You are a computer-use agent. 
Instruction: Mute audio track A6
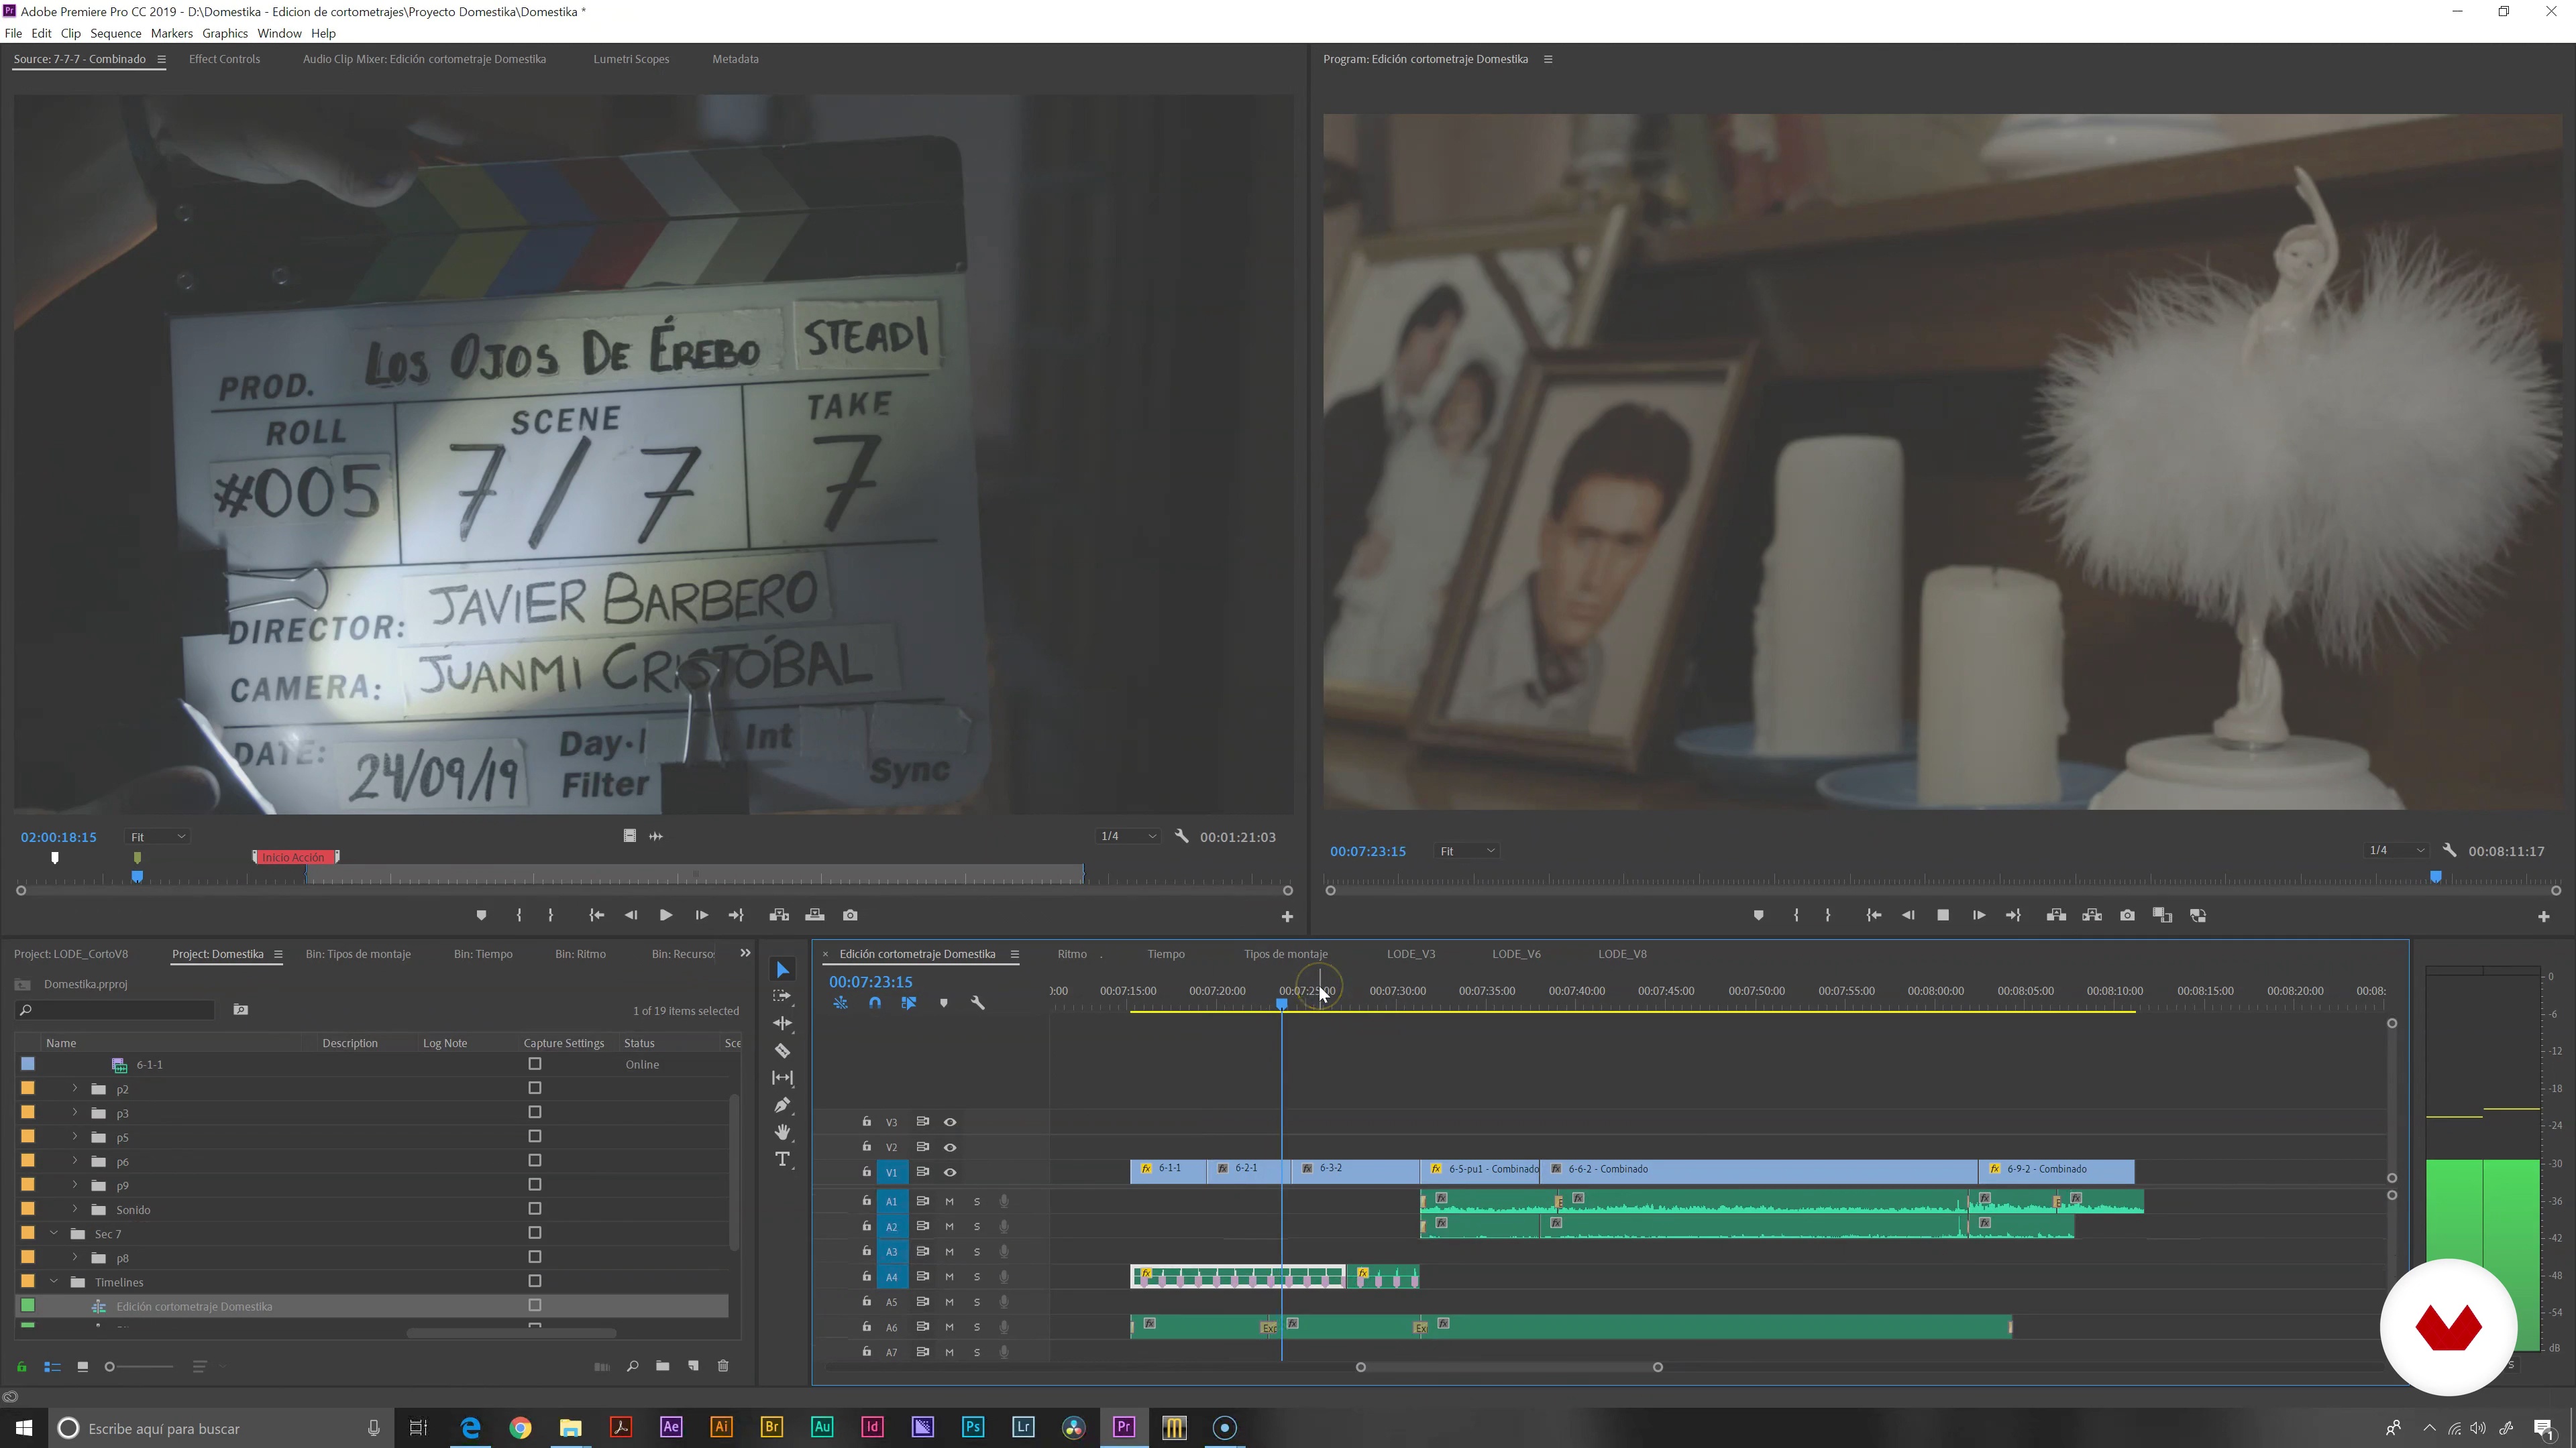(949, 1327)
